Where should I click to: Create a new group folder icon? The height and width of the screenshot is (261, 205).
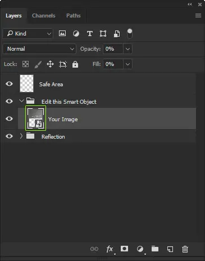point(155,249)
